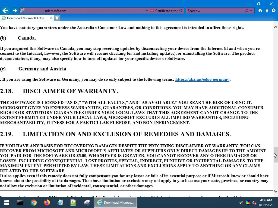Launch Firefox from taskbar
This screenshot has height=208, width=278.
click(x=47, y=203)
